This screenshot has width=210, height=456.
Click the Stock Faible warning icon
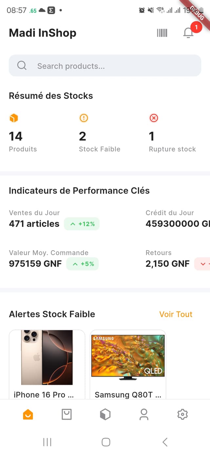83,118
